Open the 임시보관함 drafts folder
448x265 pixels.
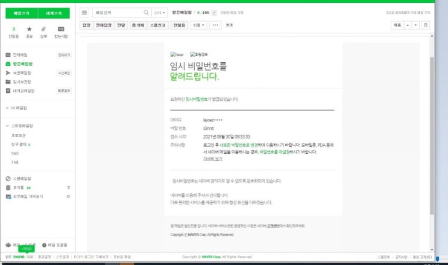[22, 82]
